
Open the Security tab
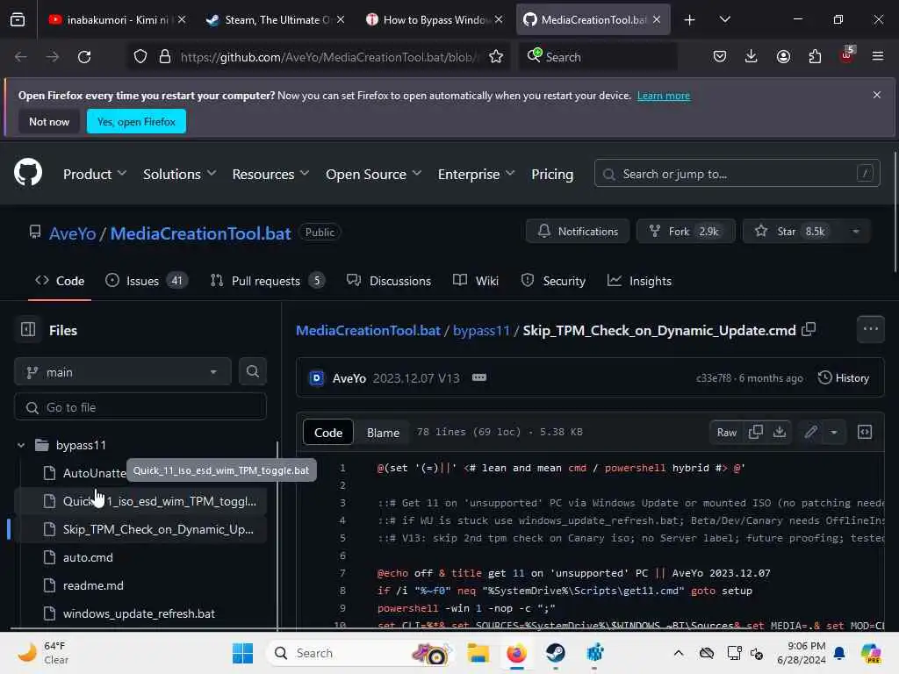(553, 281)
